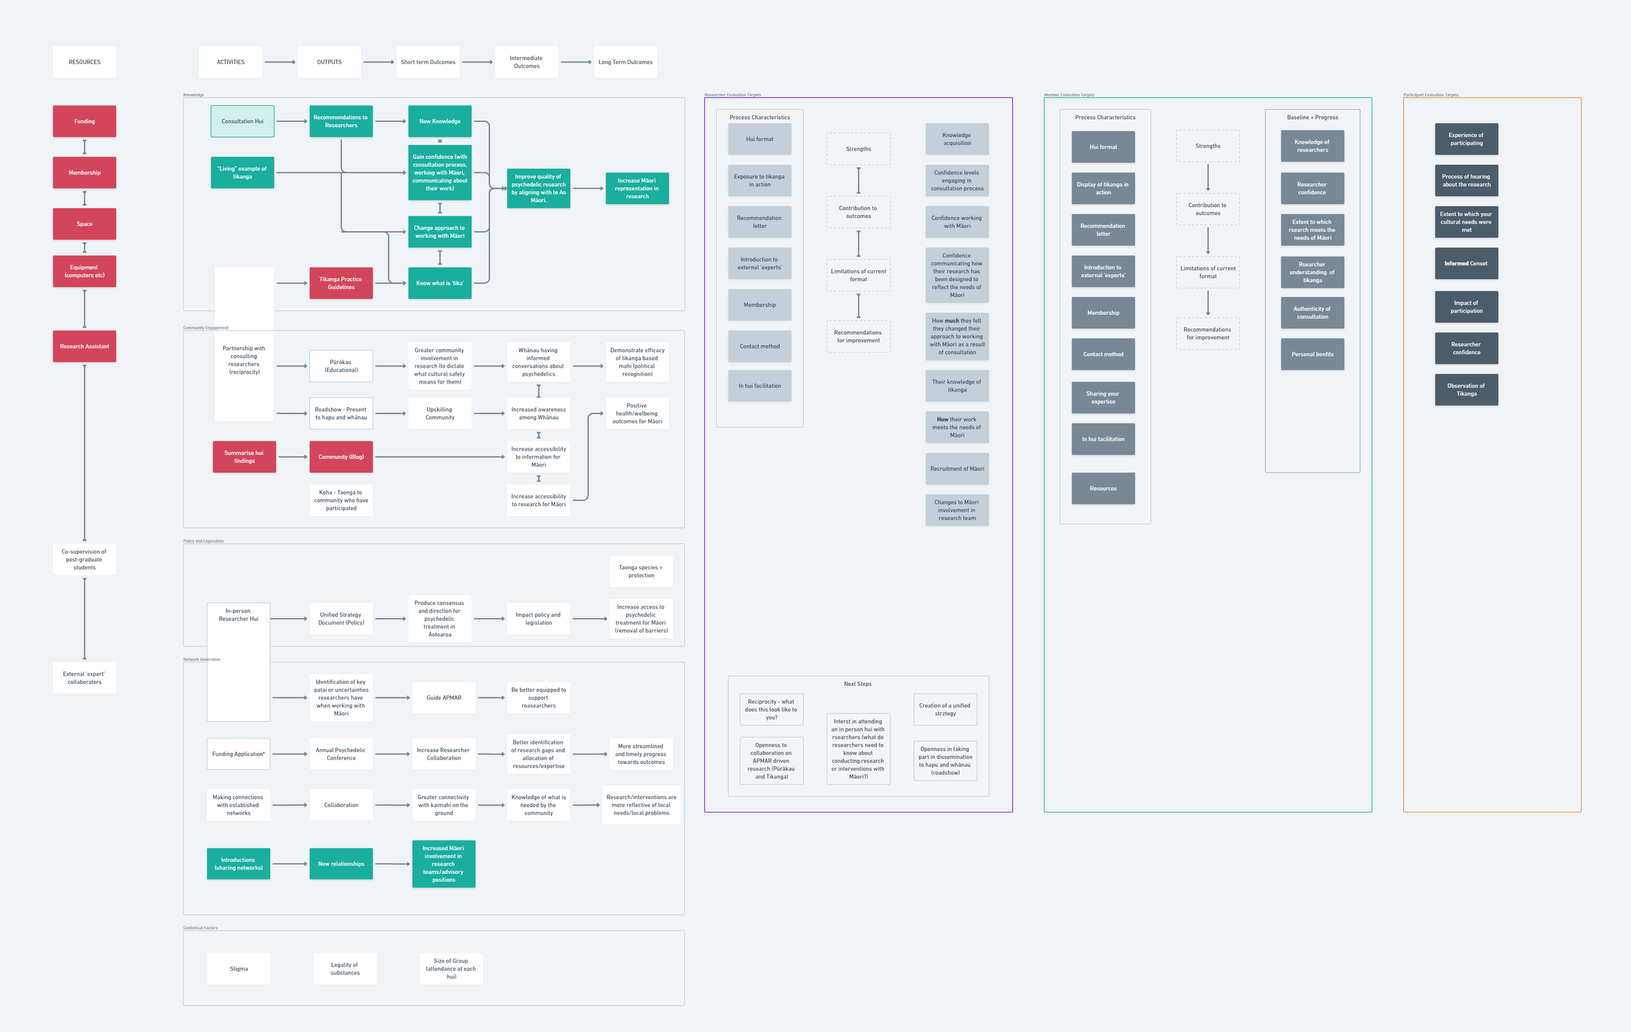Select the RESOURCES header box
1631x1032 pixels.
[x=85, y=63]
